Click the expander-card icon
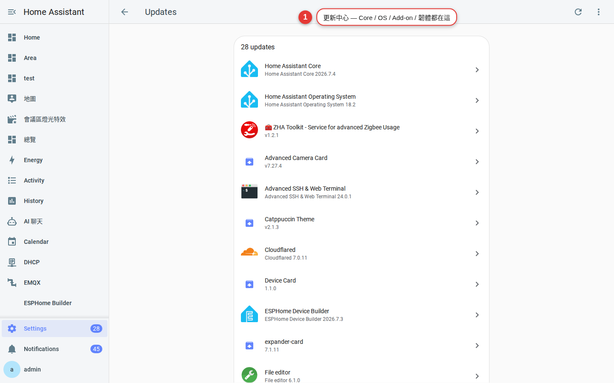Image resolution: width=614 pixels, height=383 pixels. point(249,346)
